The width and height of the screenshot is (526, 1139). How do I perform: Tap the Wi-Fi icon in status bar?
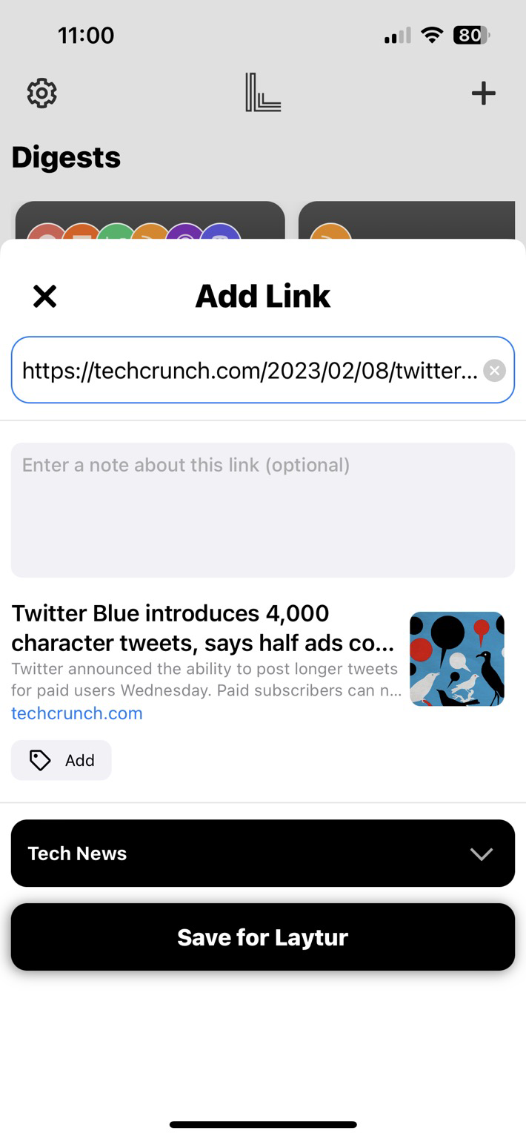(431, 35)
